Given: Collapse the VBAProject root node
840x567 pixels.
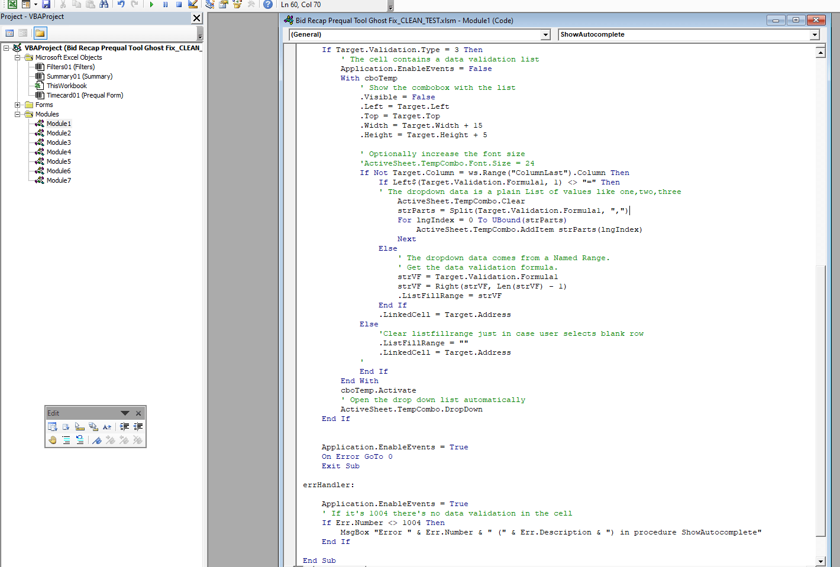Looking at the screenshot, I should tap(7, 48).
